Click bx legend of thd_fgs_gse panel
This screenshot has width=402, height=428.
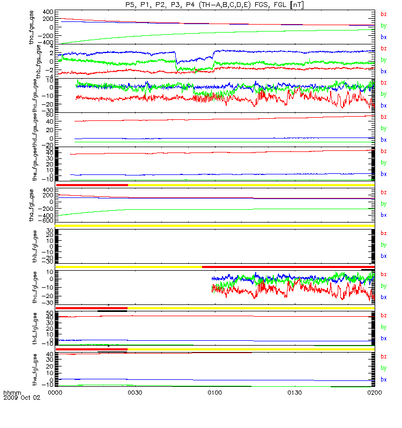point(384,140)
